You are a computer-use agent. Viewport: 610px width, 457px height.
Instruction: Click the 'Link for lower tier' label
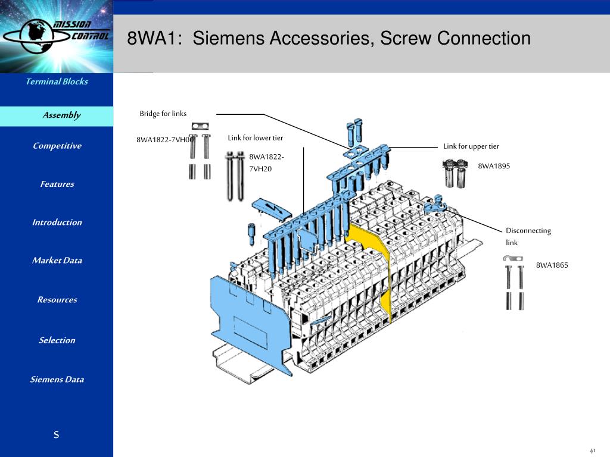pos(255,137)
